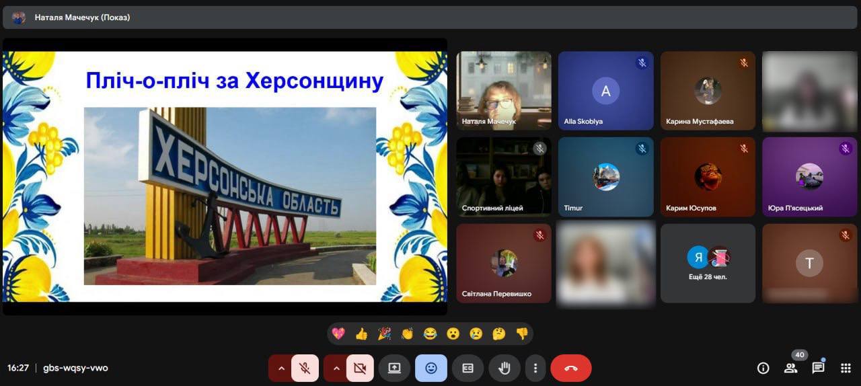This screenshot has height=386, width=861.
Task: Send the surprised face reaction
Action: [x=453, y=334]
